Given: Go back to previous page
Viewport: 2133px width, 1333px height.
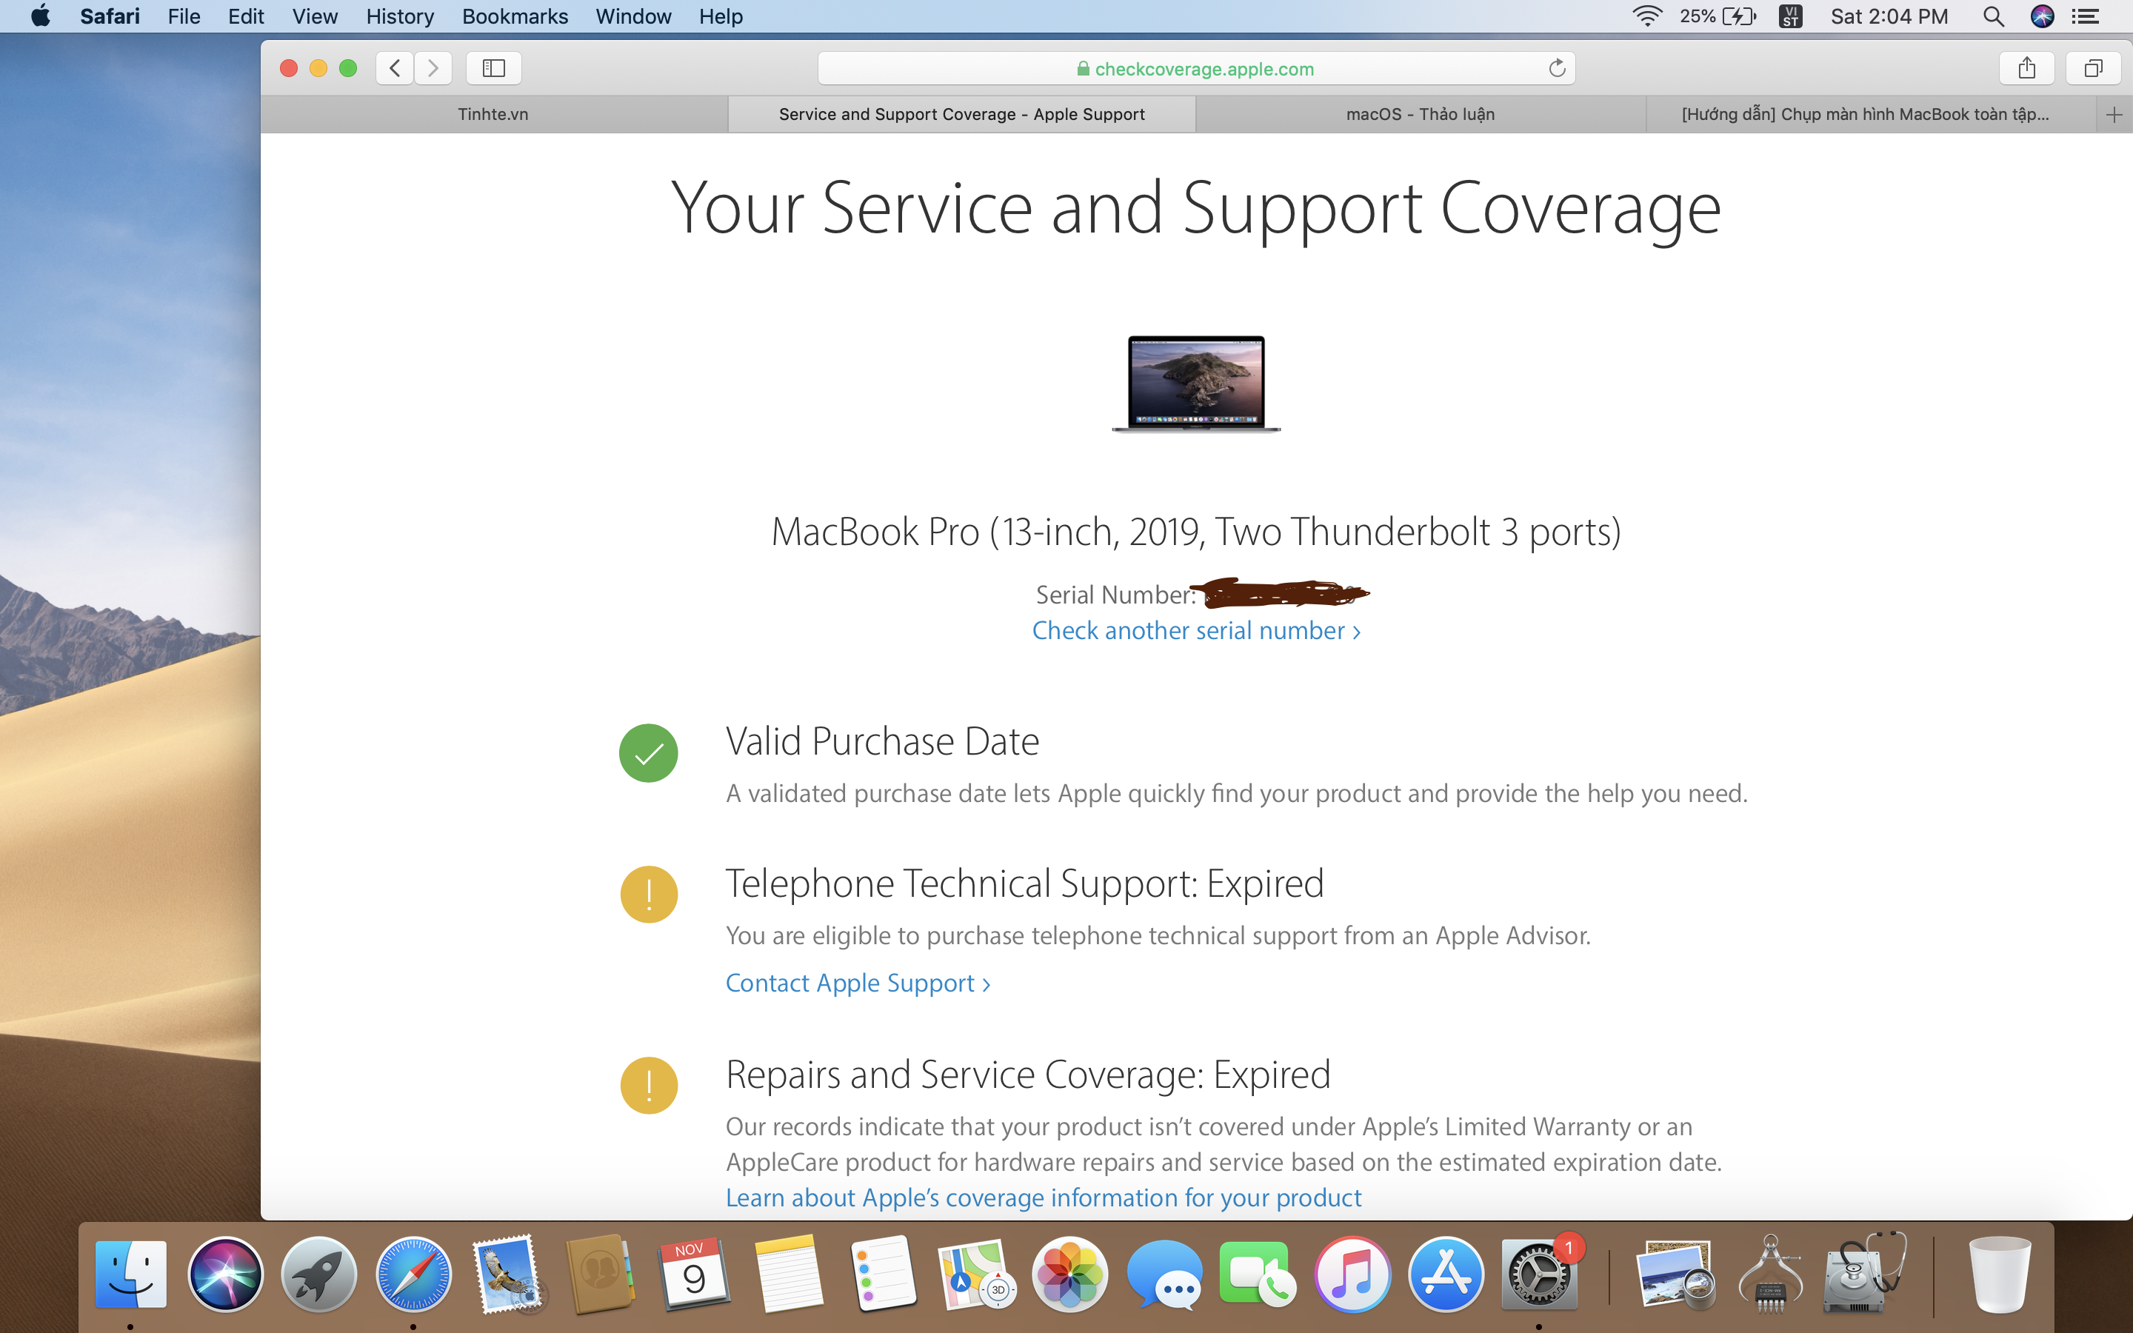Looking at the screenshot, I should tap(395, 68).
